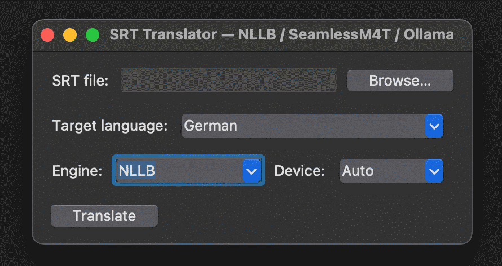Click the word German in language selector
502x266 pixels.
(210, 126)
